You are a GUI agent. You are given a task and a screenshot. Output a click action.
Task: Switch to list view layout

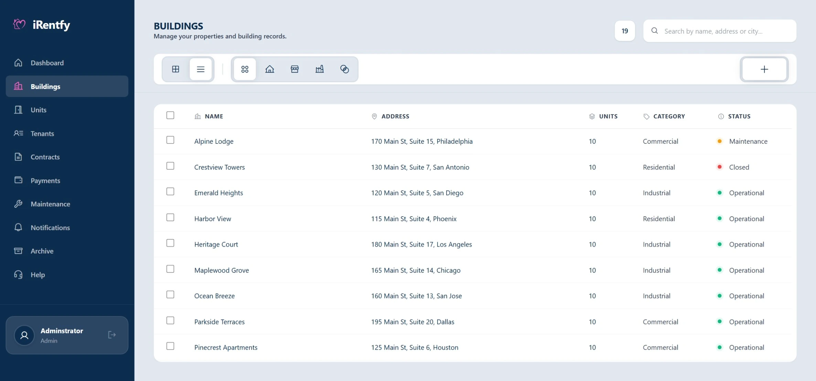pos(201,69)
